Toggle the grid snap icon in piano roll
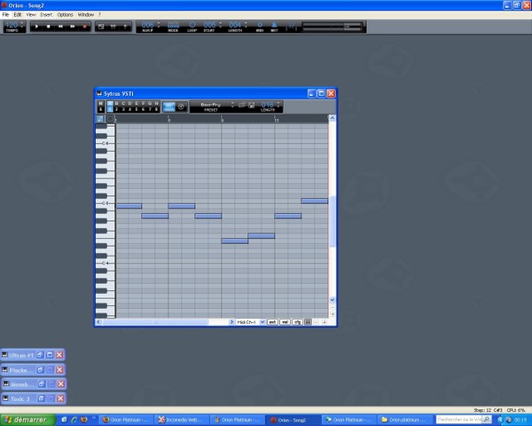Viewport: 532px width, 426px height. [x=308, y=321]
